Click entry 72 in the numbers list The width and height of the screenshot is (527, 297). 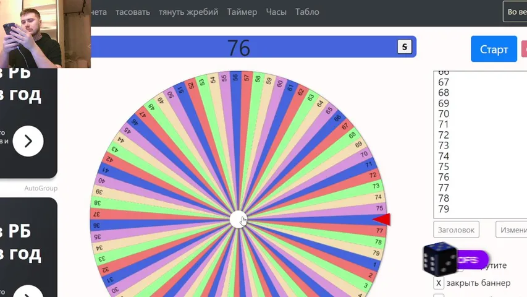point(444,135)
